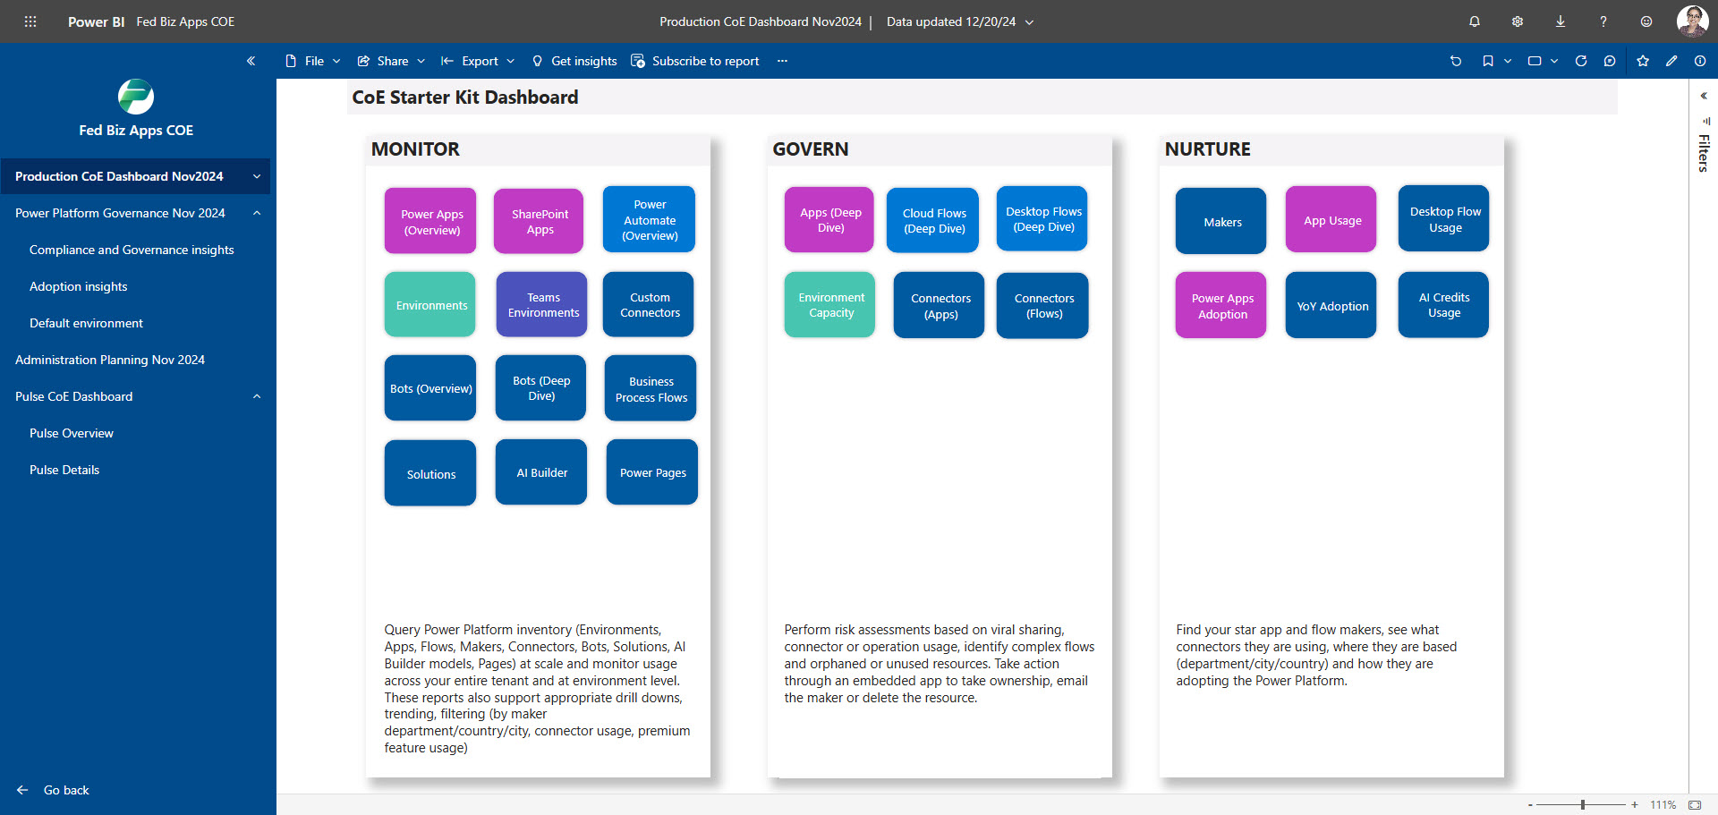Image resolution: width=1718 pixels, height=815 pixels.
Task: Click the 111% zoom level
Action: tap(1663, 805)
